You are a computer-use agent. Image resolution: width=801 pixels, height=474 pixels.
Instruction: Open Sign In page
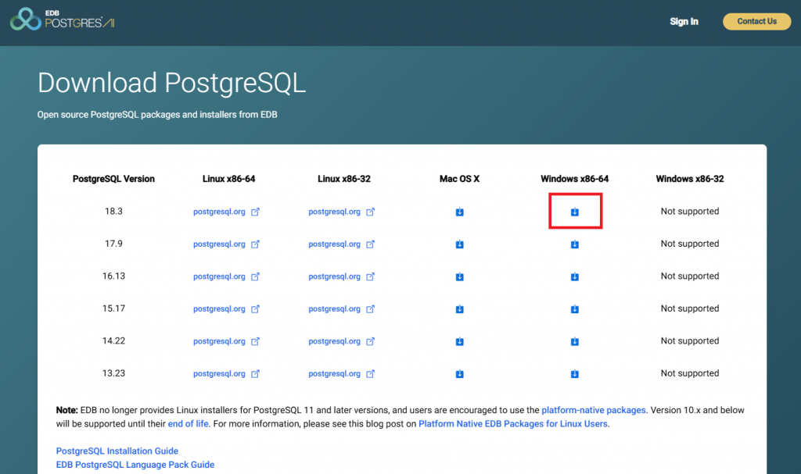684,21
